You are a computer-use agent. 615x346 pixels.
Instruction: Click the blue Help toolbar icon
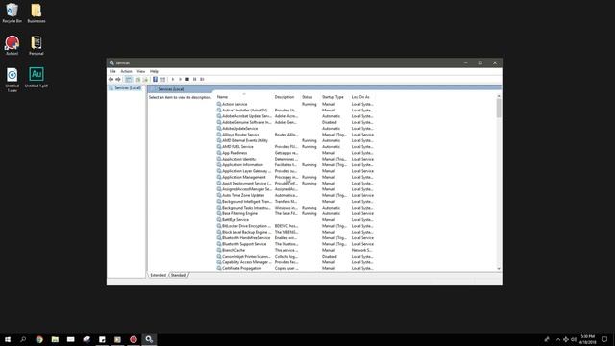click(x=155, y=79)
